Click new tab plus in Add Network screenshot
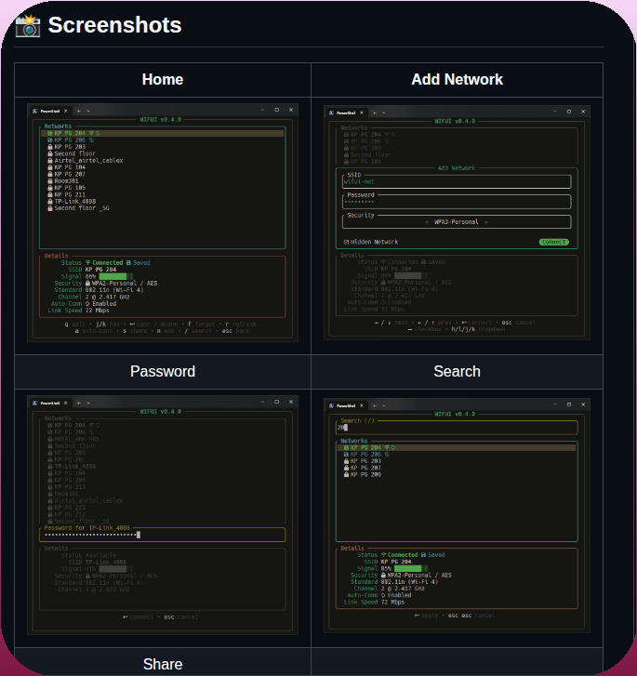The image size is (637, 676). (375, 113)
